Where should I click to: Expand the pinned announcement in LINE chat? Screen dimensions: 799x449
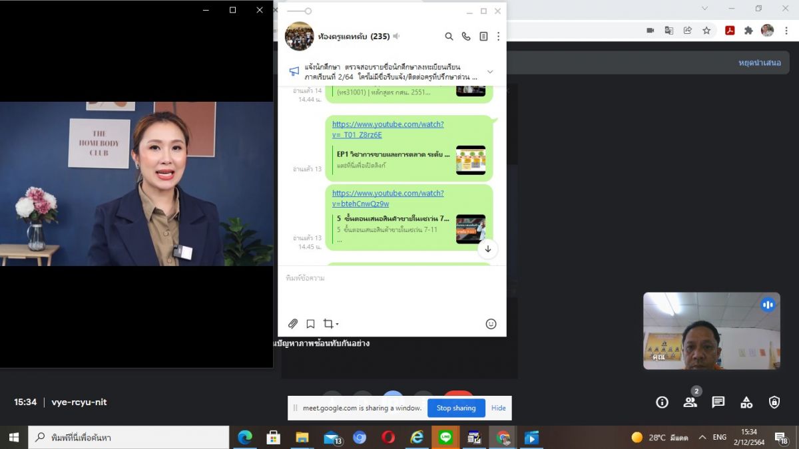(x=490, y=72)
